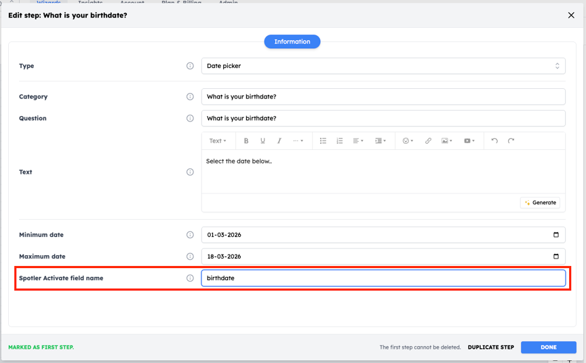
Task: Open the insert image dropdown
Action: [x=447, y=141]
